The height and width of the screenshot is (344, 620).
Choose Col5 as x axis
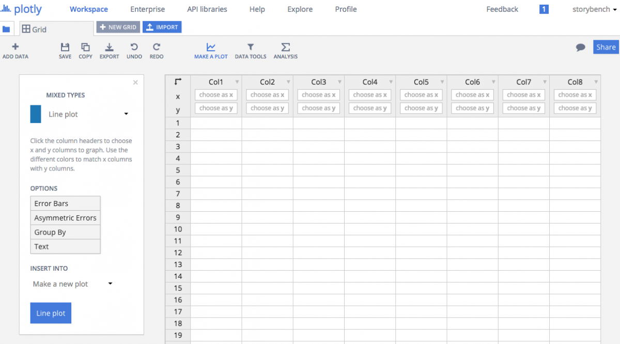pyautogui.click(x=421, y=95)
